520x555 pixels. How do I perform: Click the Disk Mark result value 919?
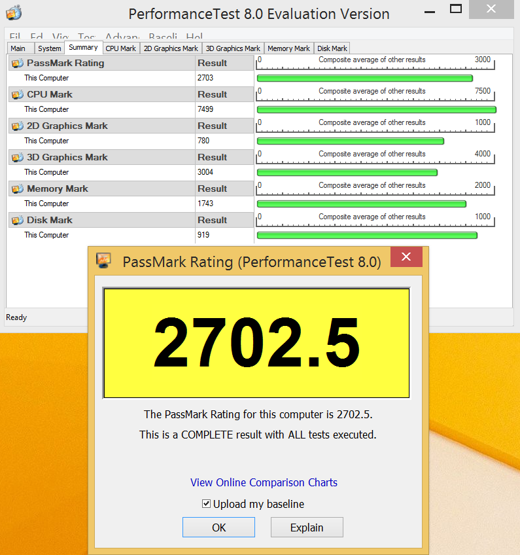[203, 235]
